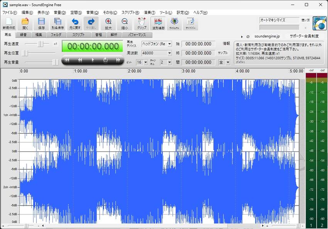Fast forward the playback

[x=118, y=60]
